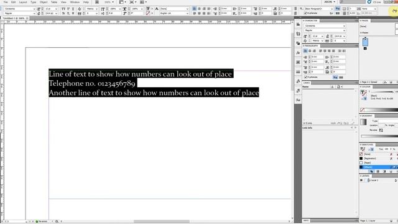
Task: Select justify all lines in the Paragraph panel
Action: (x=333, y=51)
